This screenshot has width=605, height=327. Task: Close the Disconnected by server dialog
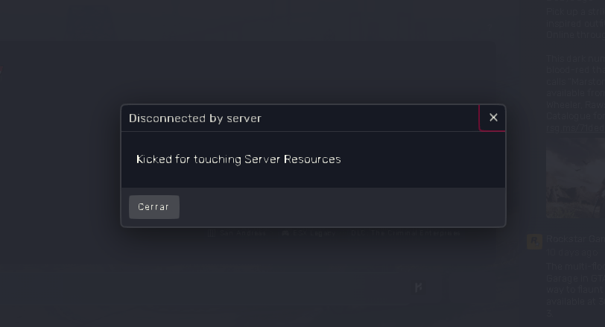[492, 118]
